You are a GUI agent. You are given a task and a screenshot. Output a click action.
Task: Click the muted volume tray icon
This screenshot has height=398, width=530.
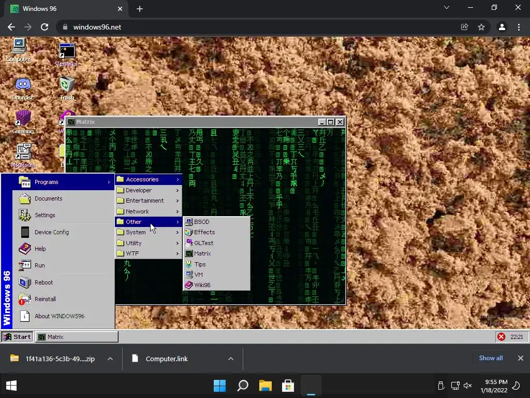[x=468, y=386]
